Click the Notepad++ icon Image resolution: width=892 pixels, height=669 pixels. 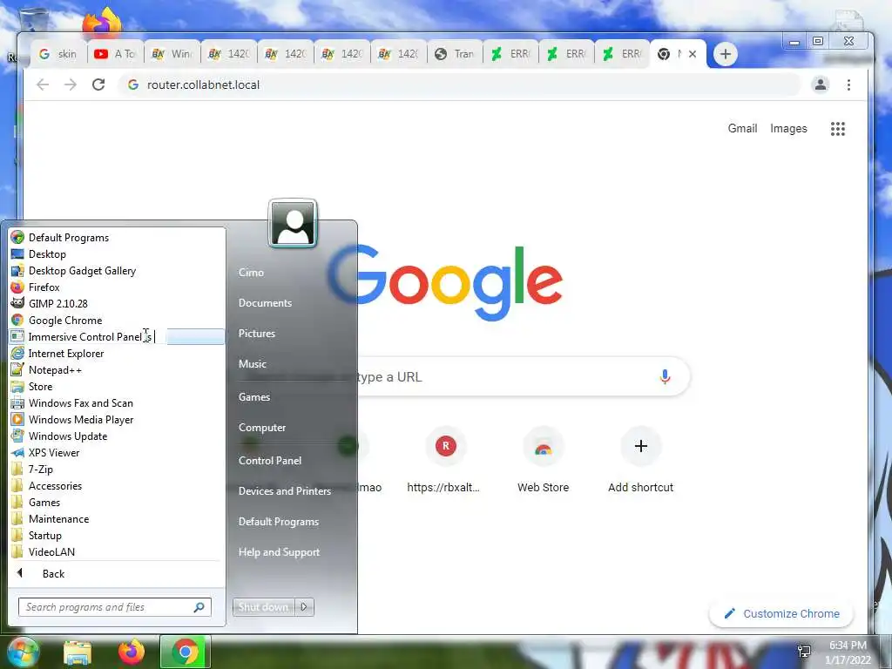click(x=17, y=369)
